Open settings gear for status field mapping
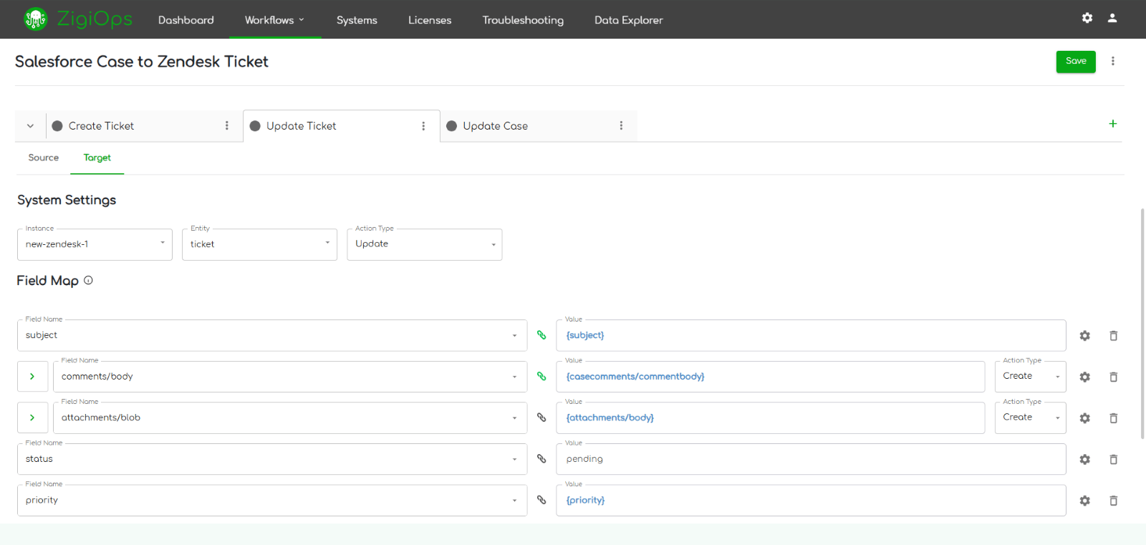 [1085, 460]
